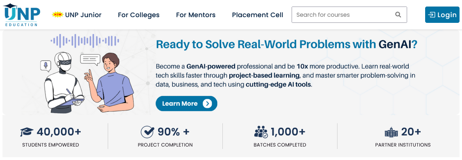462x160 pixels.
Task: Open the For Colleges page
Action: point(138,15)
